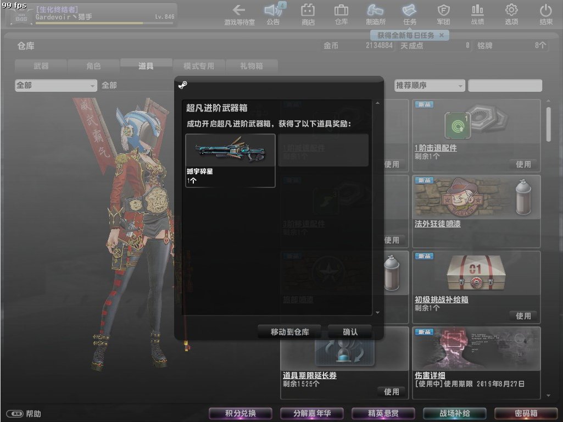Open 分解嘉年华 button
The image size is (563, 422).
click(x=311, y=413)
